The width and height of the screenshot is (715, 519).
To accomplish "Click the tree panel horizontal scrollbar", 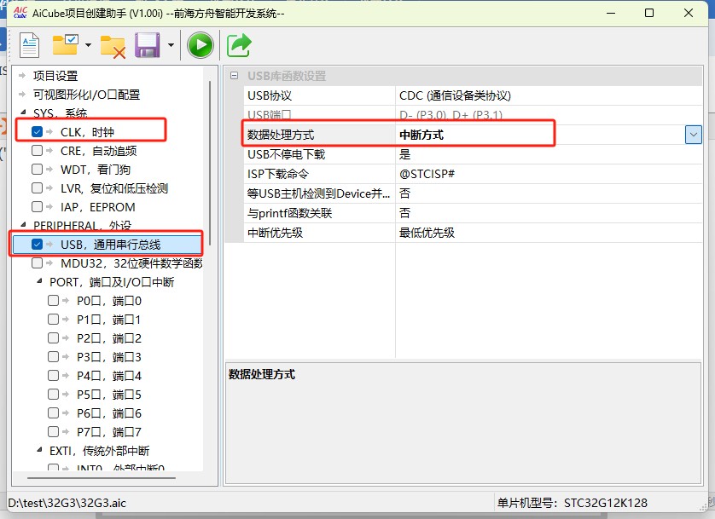I will click(102, 478).
